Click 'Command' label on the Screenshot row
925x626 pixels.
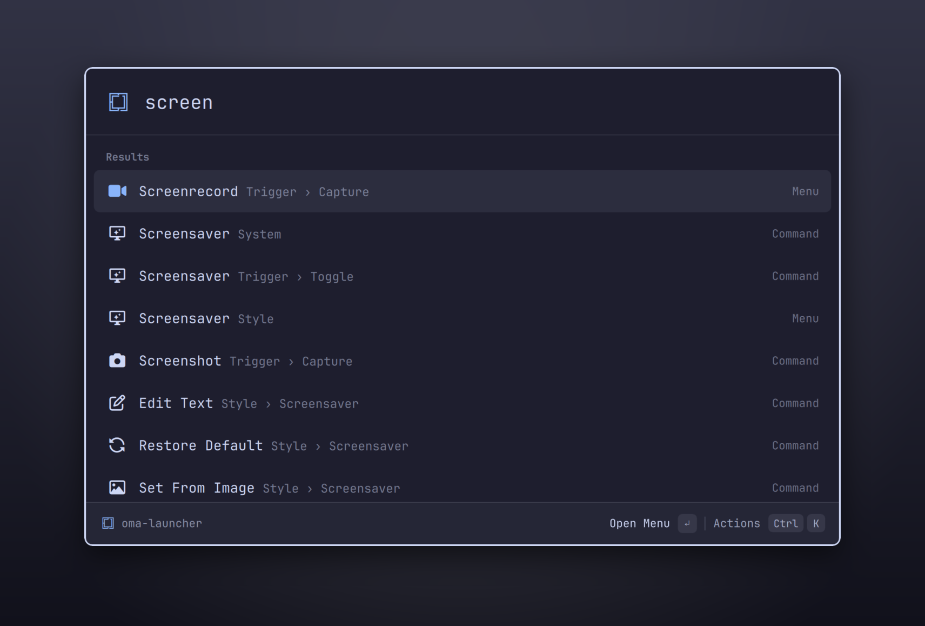point(795,361)
